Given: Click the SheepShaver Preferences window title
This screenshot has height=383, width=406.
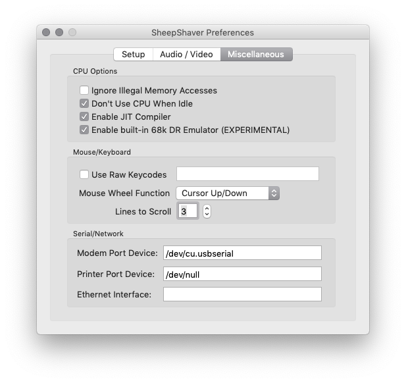Looking at the screenshot, I should (x=203, y=33).
